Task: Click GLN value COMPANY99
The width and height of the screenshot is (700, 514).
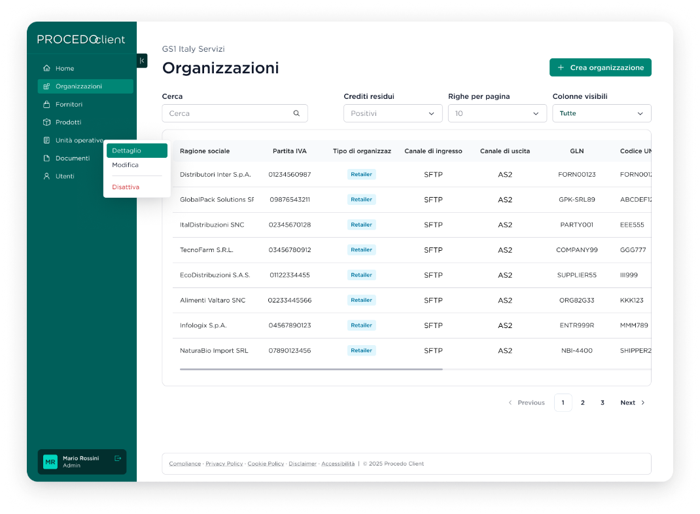Action: click(577, 250)
